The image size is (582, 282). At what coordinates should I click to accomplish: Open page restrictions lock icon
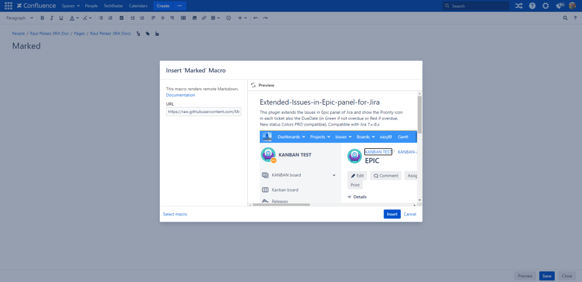(x=157, y=34)
